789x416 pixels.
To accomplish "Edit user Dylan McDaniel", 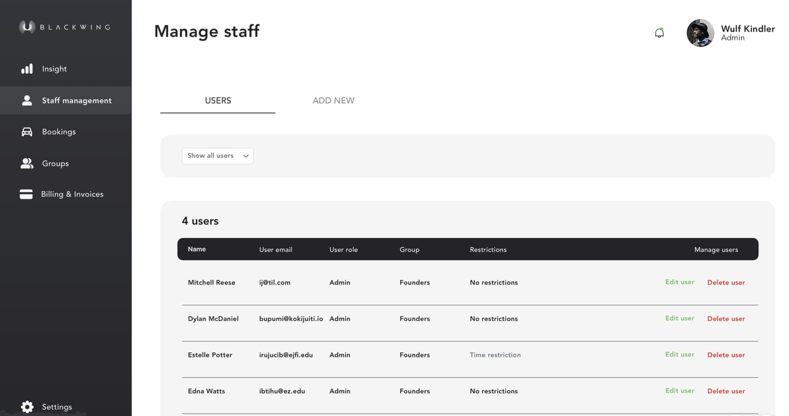I will click(680, 318).
